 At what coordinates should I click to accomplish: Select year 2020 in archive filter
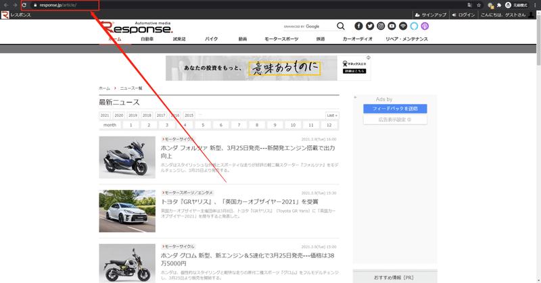point(119,115)
